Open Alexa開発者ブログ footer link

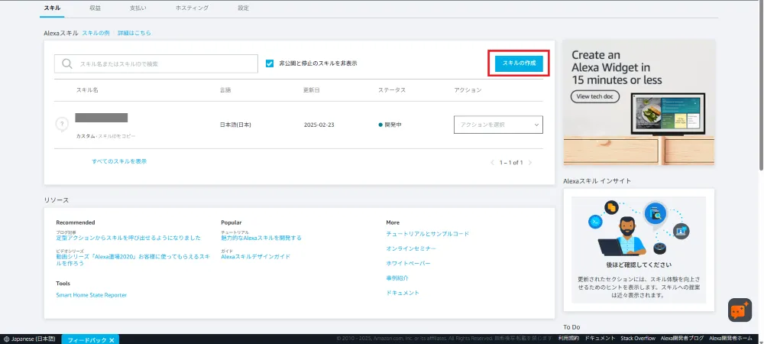(x=682, y=338)
